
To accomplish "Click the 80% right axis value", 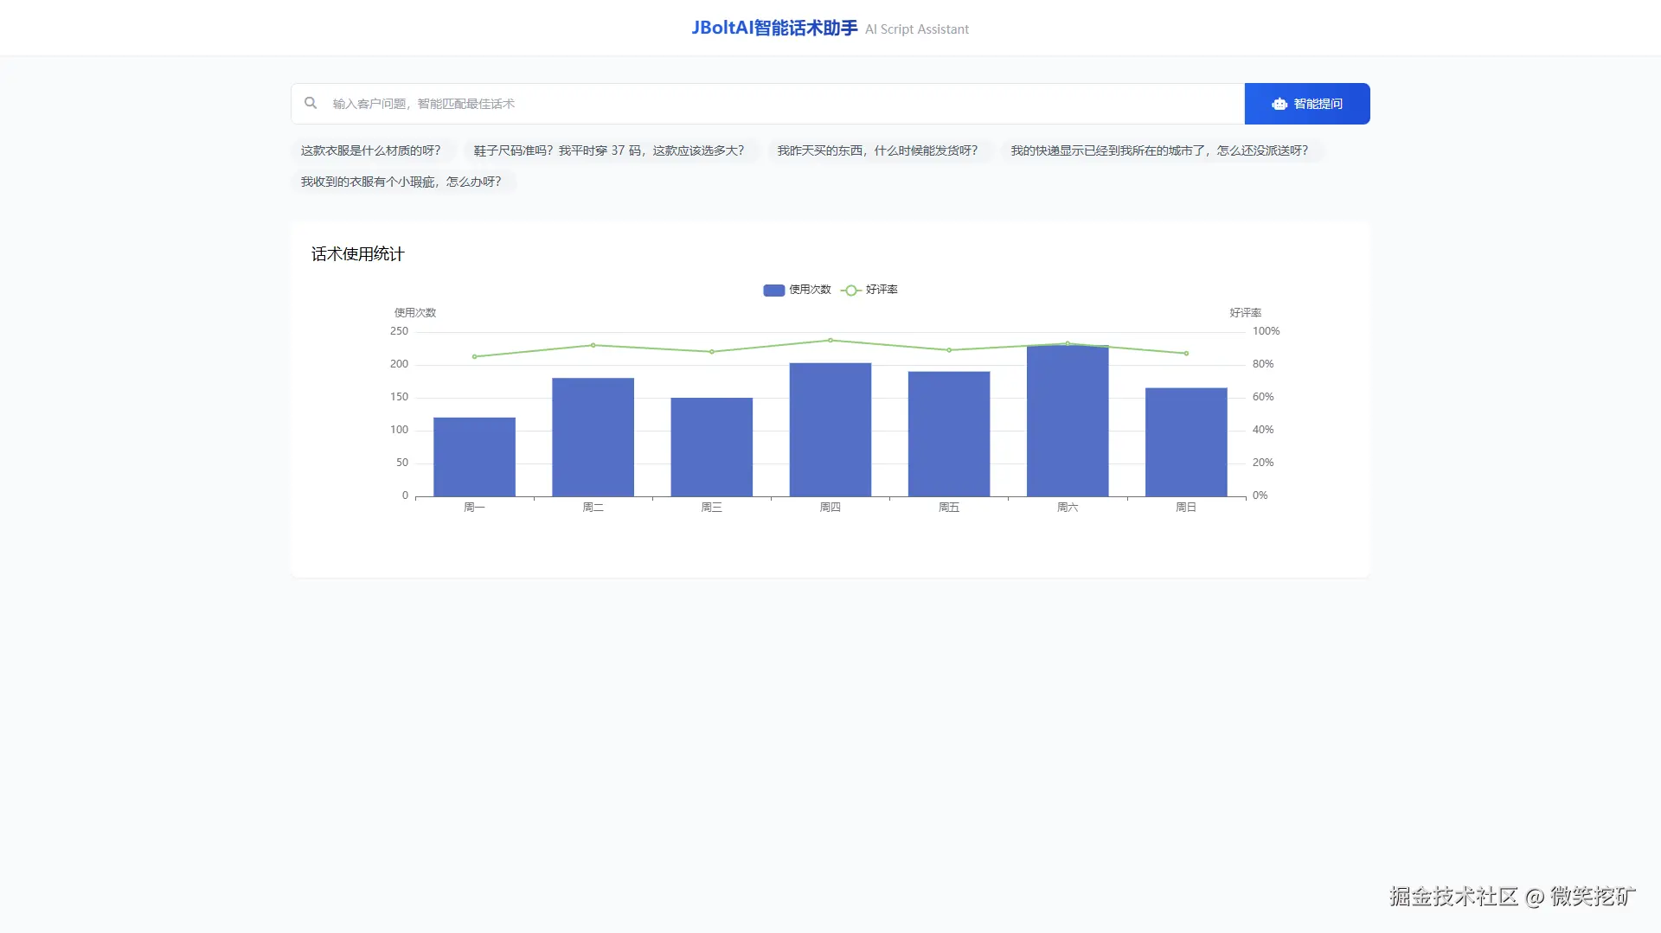I will click(1263, 364).
